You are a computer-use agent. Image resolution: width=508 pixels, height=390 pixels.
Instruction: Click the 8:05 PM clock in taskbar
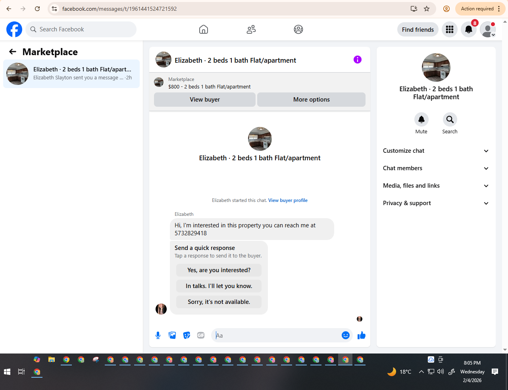(472, 363)
